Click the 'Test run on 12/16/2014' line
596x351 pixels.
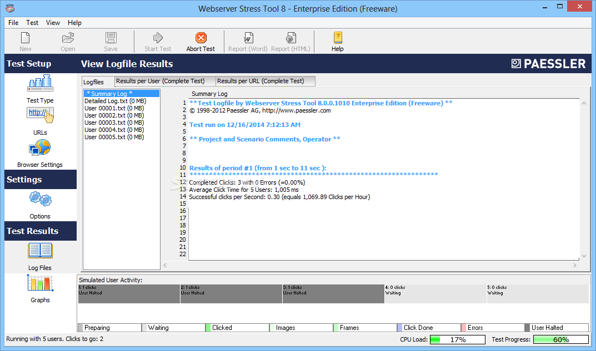point(245,125)
